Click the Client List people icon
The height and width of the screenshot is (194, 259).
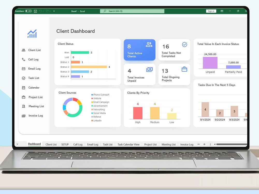24,50
